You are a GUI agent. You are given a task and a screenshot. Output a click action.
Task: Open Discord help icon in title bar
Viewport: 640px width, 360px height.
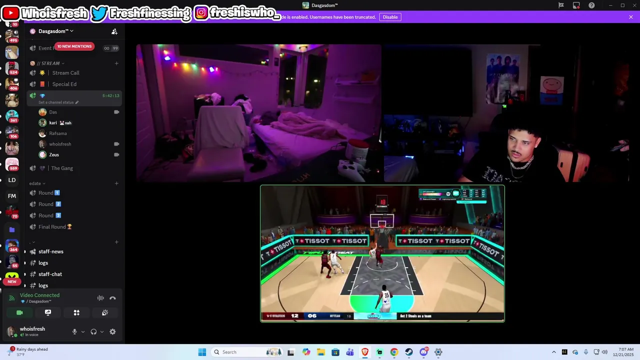click(592, 5)
